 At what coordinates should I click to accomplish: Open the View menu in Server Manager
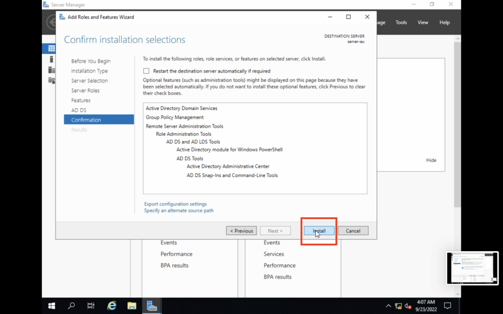coord(422,23)
